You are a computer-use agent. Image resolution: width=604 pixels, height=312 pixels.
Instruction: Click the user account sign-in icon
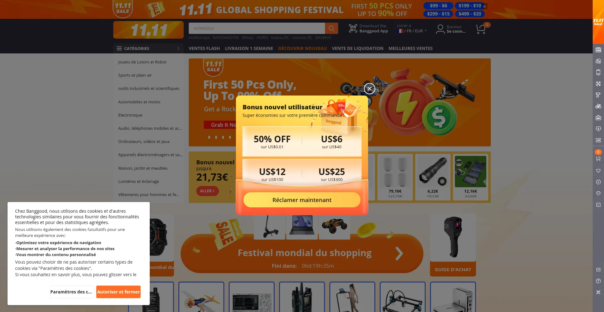coord(440,29)
